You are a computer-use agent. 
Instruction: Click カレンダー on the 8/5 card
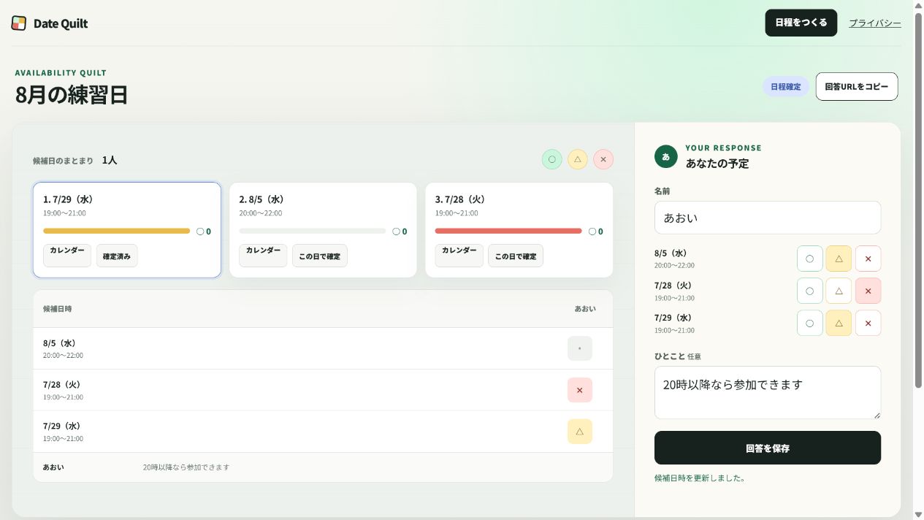pyautogui.click(x=263, y=256)
